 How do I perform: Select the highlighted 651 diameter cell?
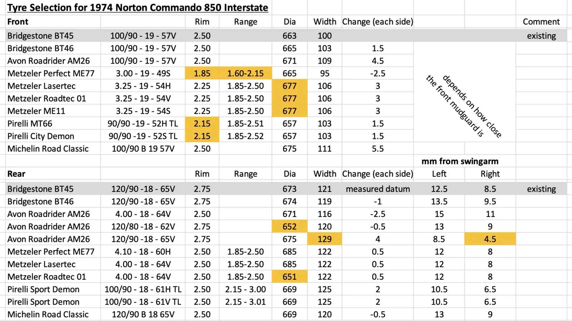pyautogui.click(x=289, y=277)
